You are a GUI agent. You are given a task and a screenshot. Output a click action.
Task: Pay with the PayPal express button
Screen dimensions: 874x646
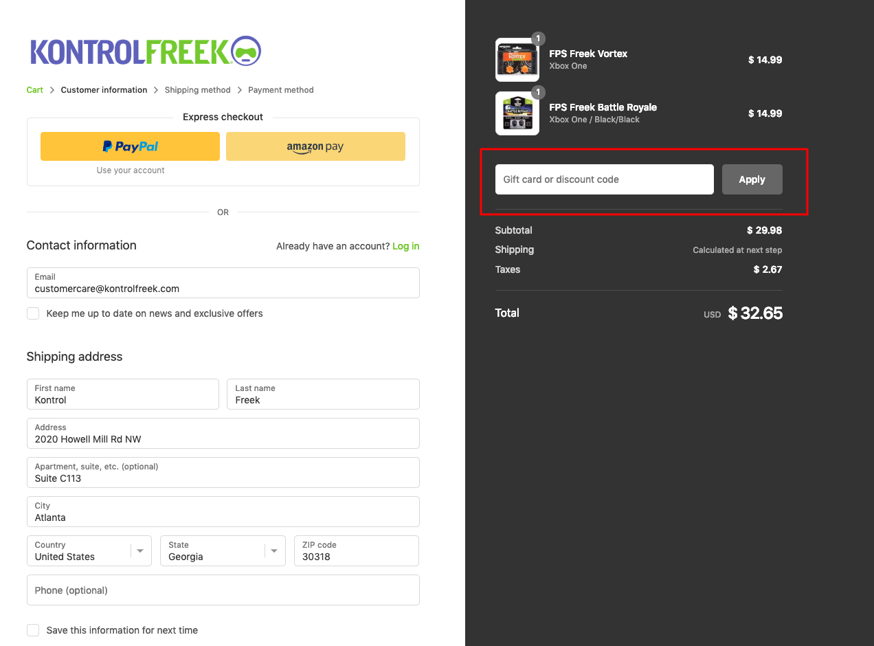tap(130, 146)
